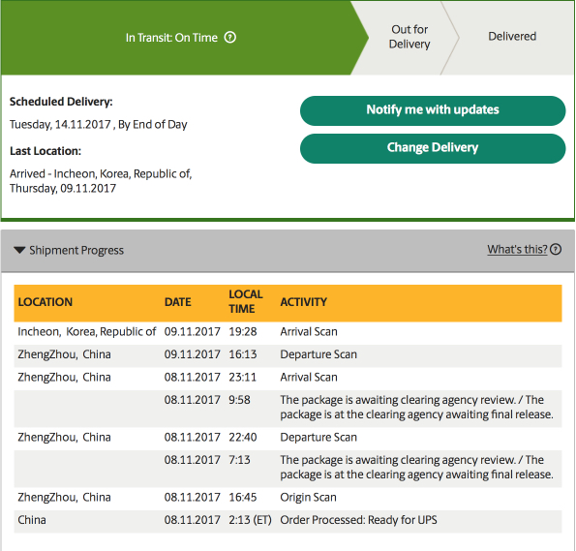Click the Shipment Progress heading text
The width and height of the screenshot is (576, 551).
(76, 250)
